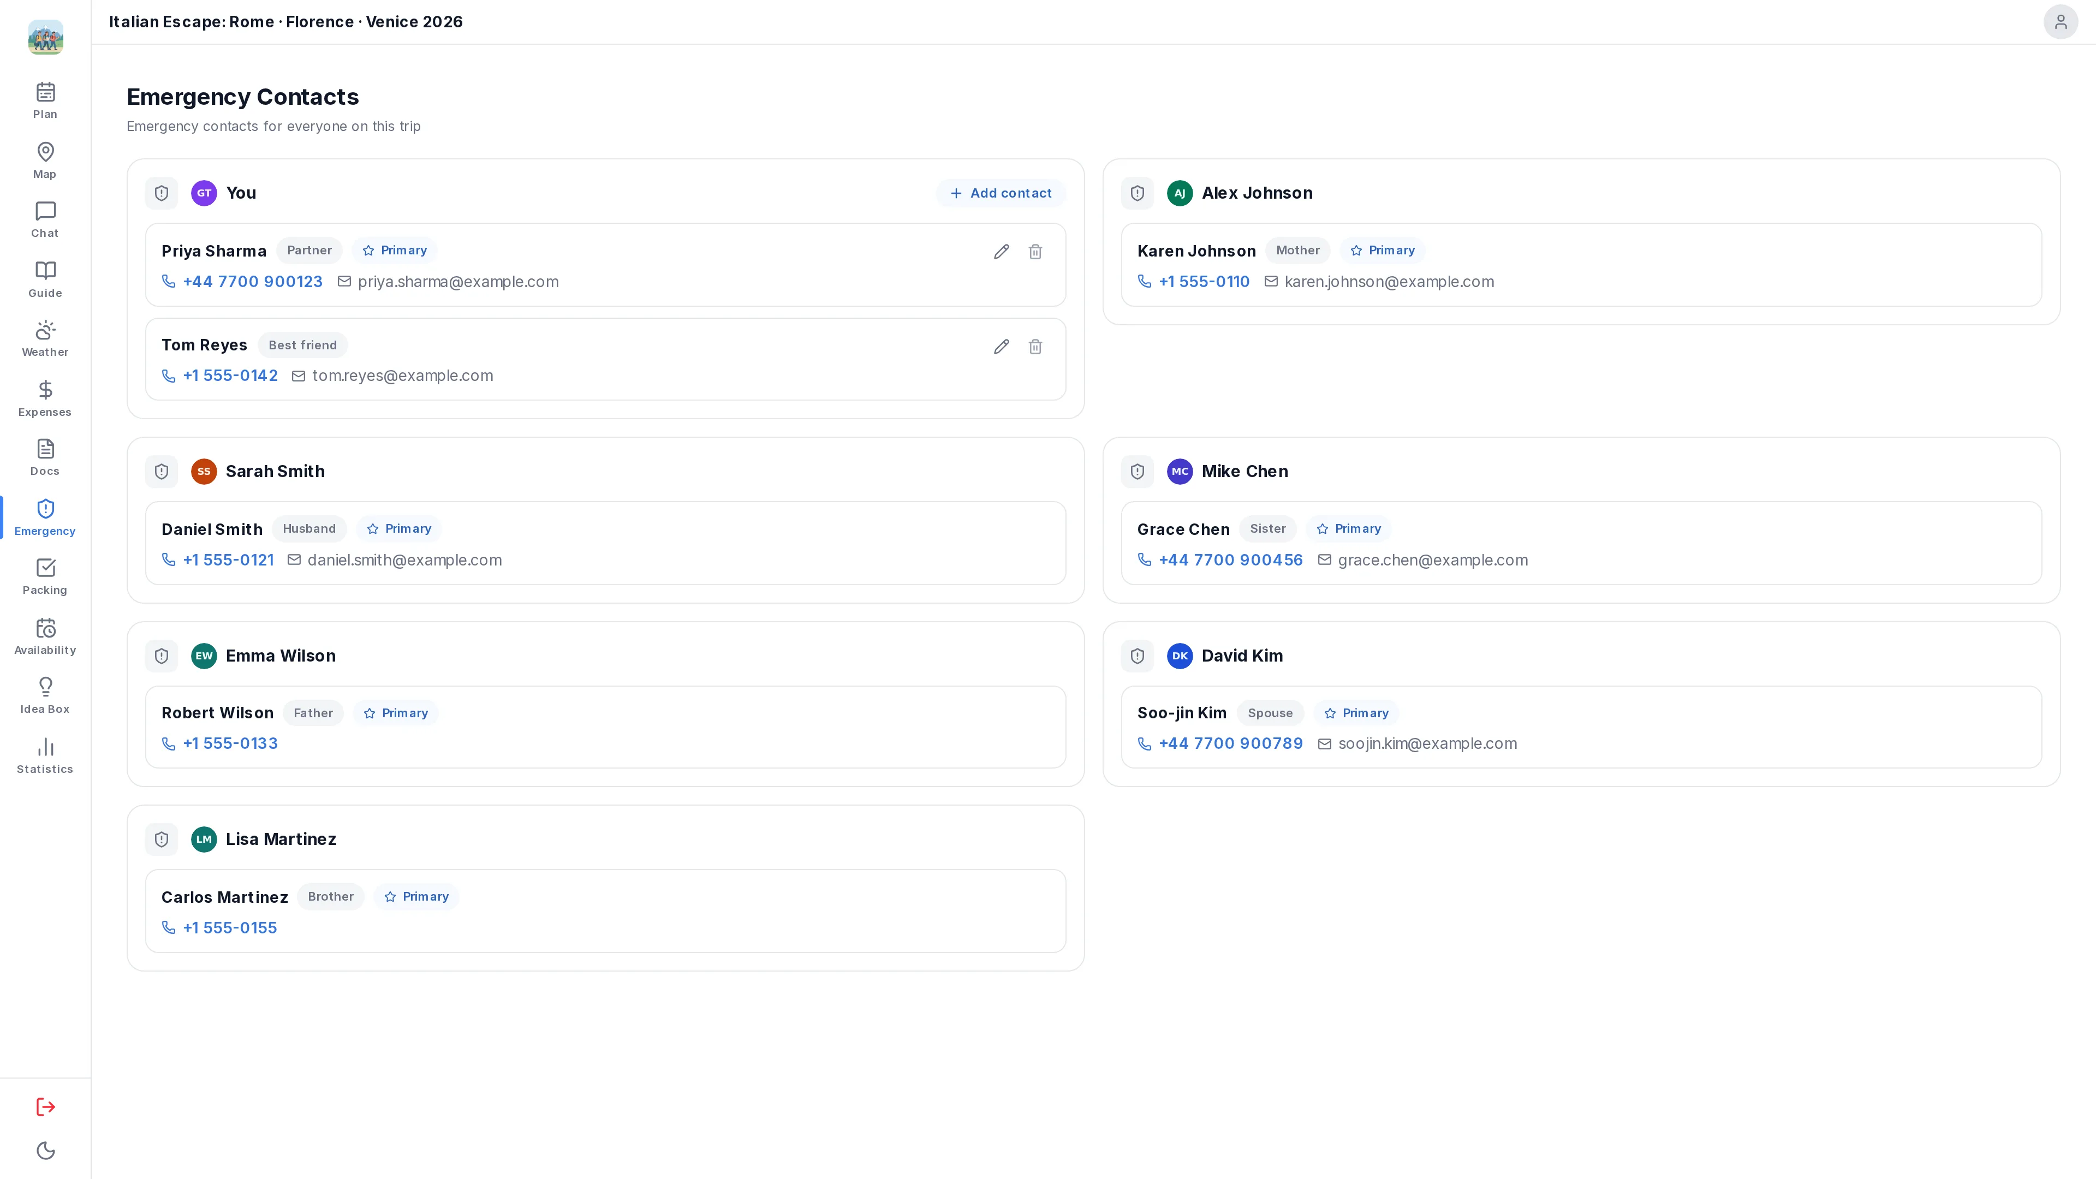Open the Weather section in the sidebar

tap(45, 338)
